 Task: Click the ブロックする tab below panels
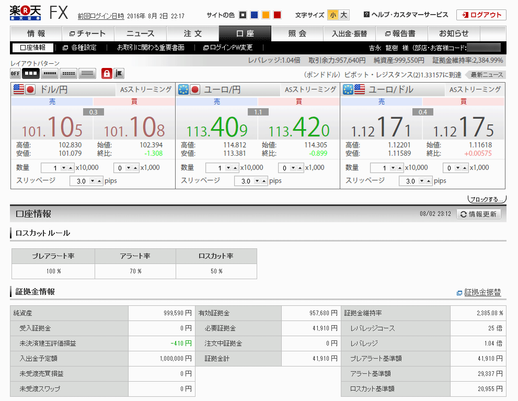486,199
